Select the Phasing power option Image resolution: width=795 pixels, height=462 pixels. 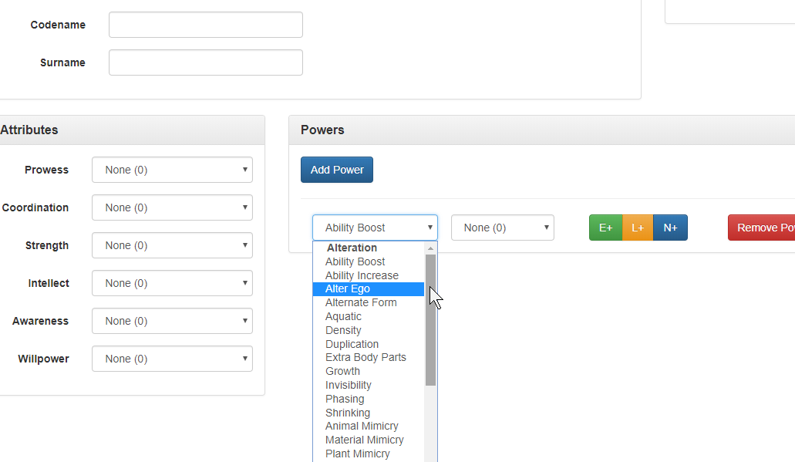[345, 399]
